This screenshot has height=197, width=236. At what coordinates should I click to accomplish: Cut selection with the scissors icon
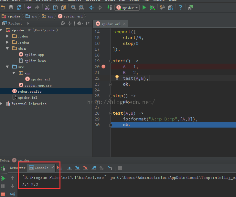tap(47, 7)
